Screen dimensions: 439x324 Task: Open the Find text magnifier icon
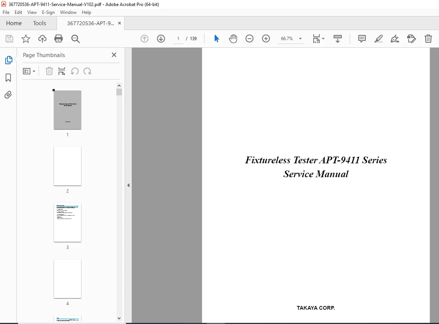pyautogui.click(x=75, y=39)
